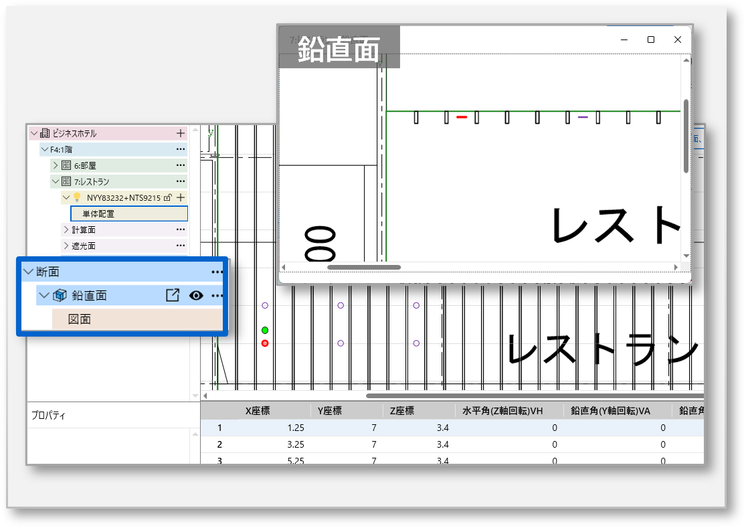Screen dimensions: 746x528
Task: Click the light bulb icon for NYY83232+NTS9215
Action: (77, 197)
